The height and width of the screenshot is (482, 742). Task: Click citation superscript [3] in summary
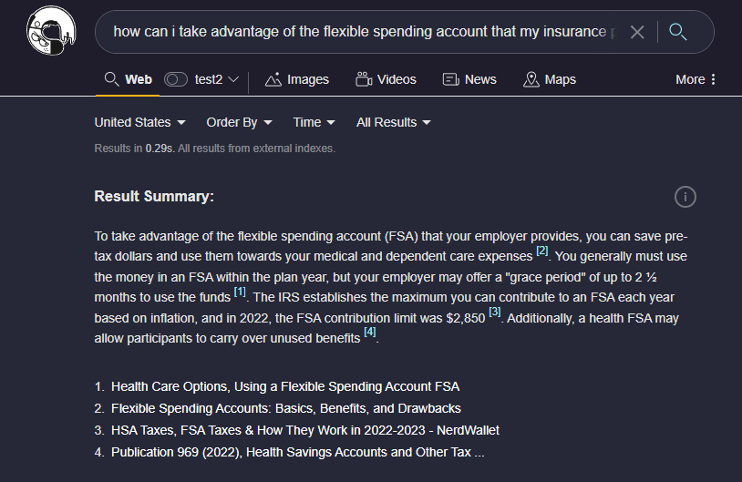495,313
